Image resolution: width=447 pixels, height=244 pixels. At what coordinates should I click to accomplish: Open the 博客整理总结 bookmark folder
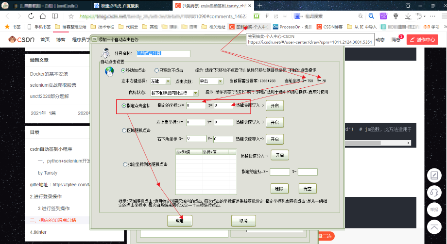(x=70, y=27)
